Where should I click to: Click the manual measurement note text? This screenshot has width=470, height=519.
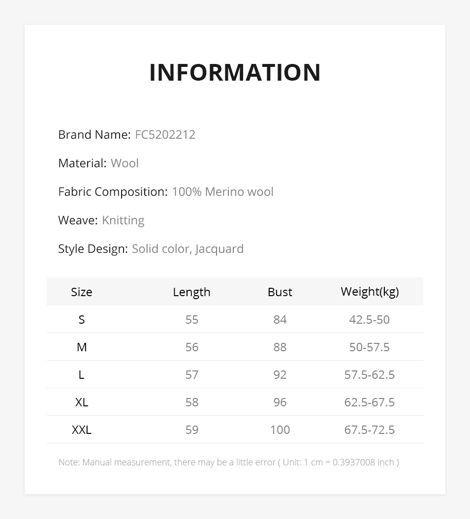[228, 462]
